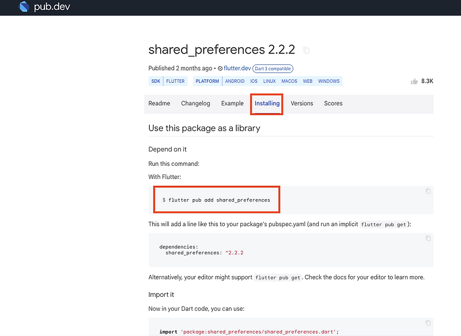Screen dimensions: 461x336
Task: Copy the package name using the copy icon
Action: [x=306, y=50]
